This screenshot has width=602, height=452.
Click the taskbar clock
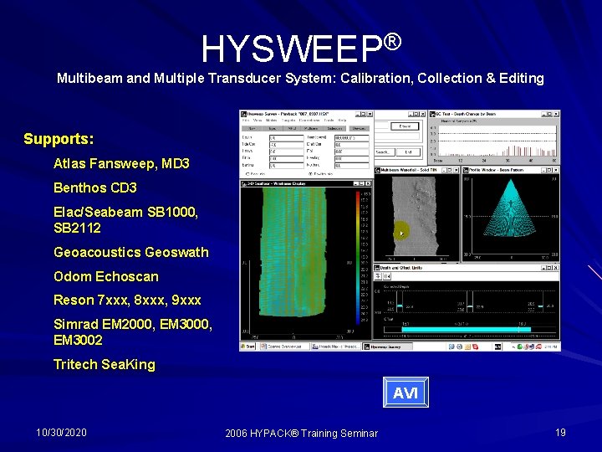tap(550, 347)
